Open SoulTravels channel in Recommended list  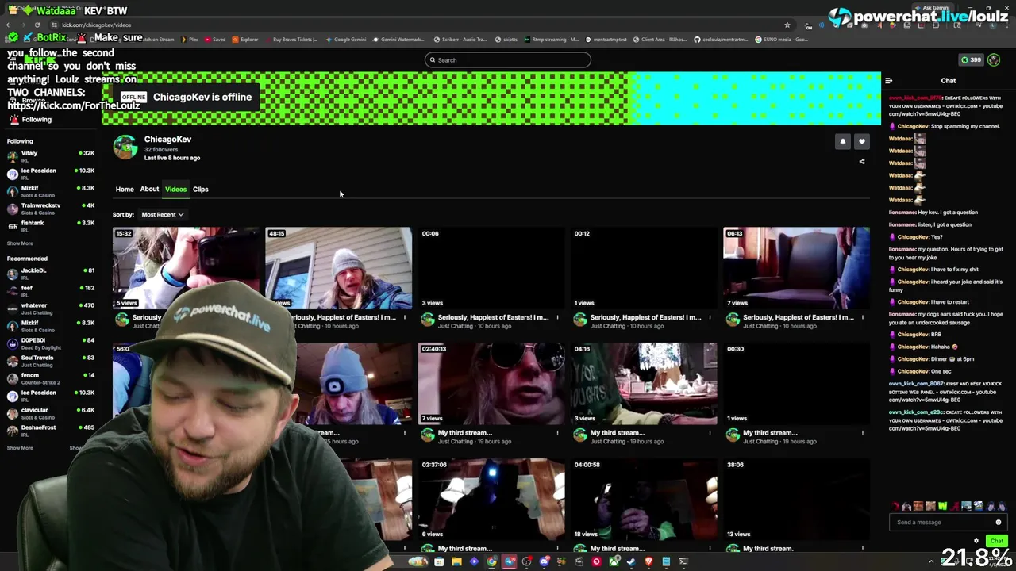51,361
